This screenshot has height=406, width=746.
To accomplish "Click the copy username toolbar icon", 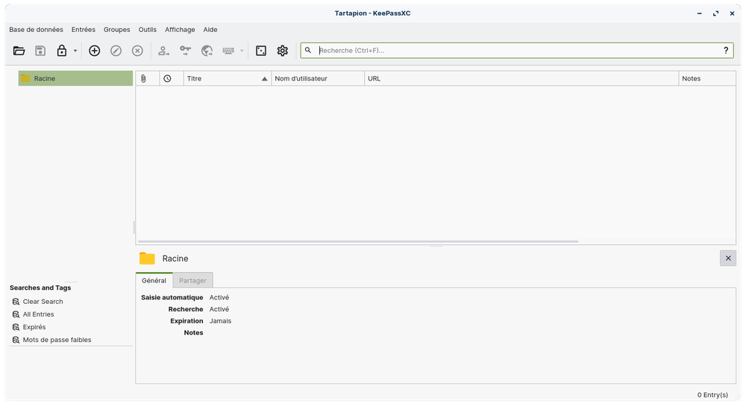I will click(x=163, y=51).
